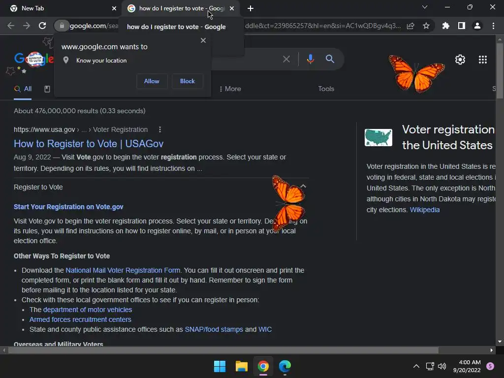The height and width of the screenshot is (378, 504).
Task: Collapse the Register to Vote section
Action: click(303, 187)
